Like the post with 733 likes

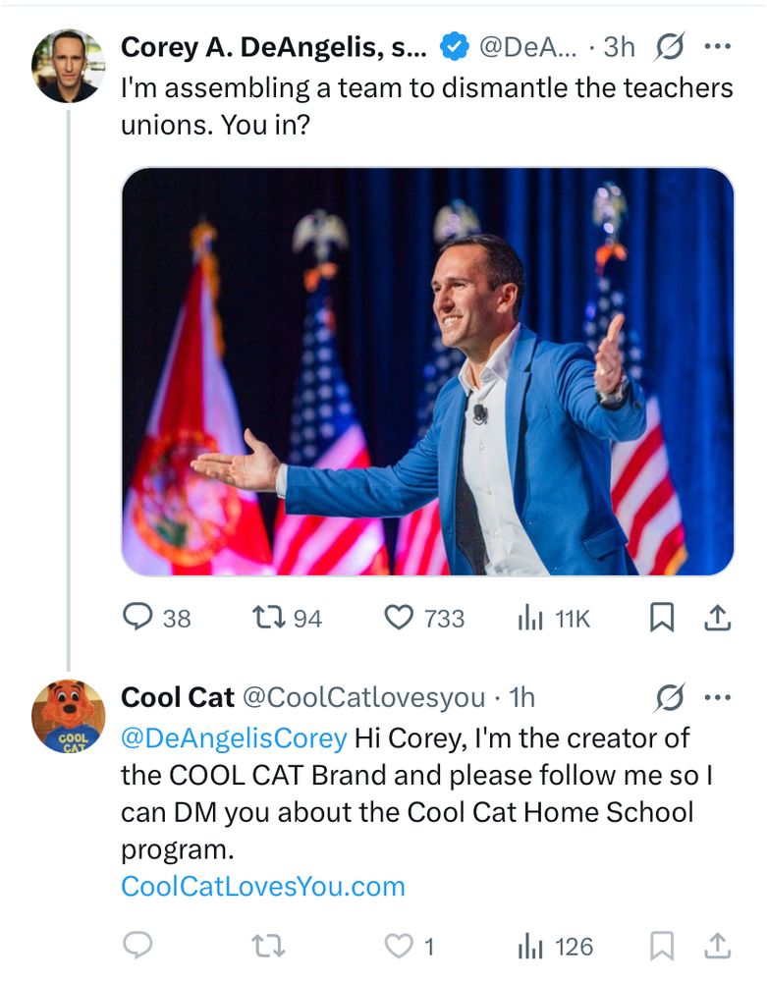(398, 617)
